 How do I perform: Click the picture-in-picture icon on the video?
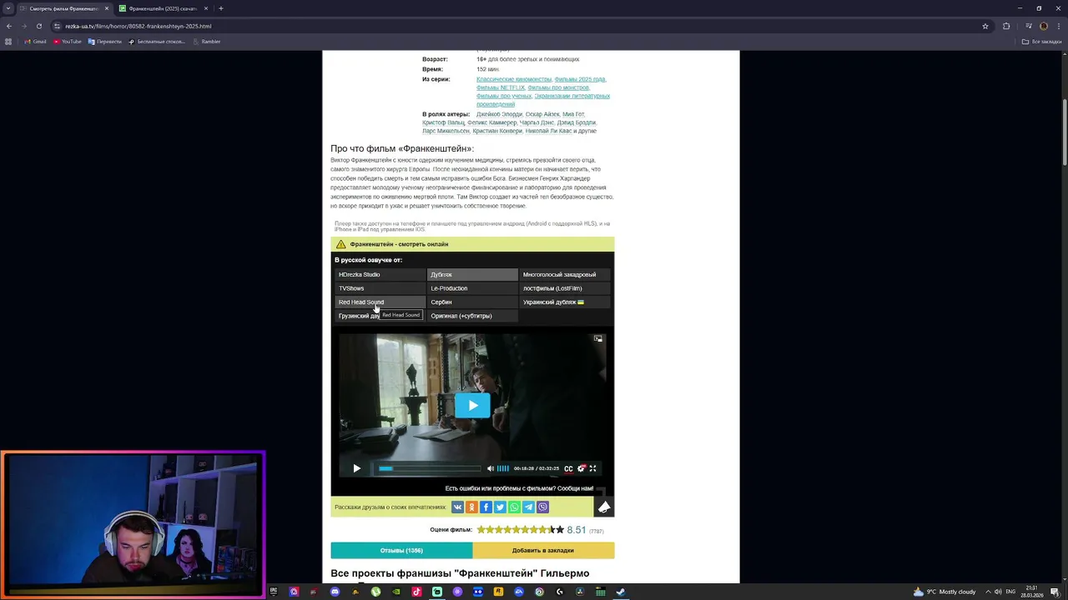[598, 338]
